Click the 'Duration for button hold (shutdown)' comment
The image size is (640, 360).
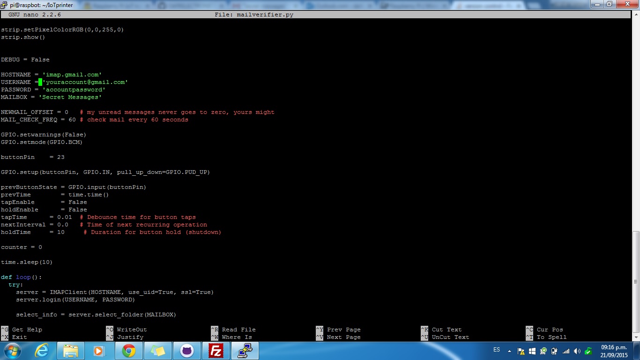153,232
